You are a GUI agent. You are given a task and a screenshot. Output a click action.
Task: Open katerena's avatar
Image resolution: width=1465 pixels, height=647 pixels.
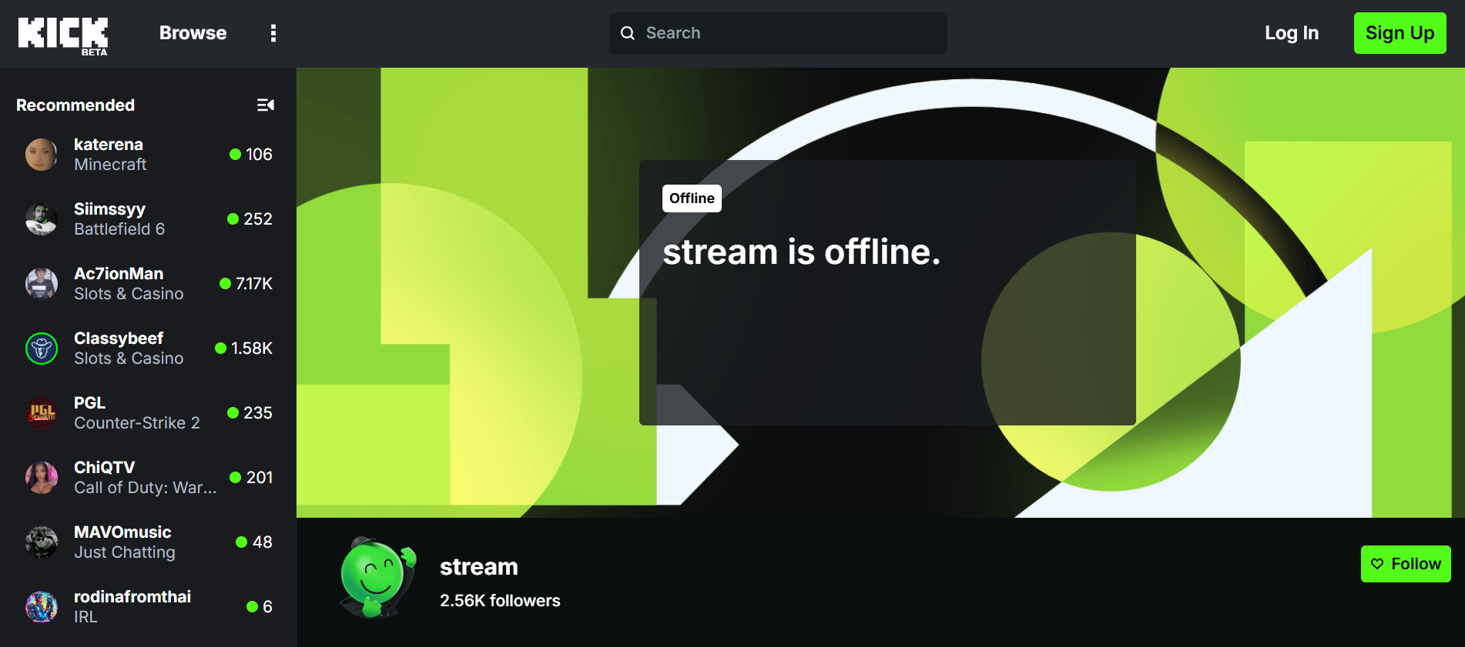(42, 155)
